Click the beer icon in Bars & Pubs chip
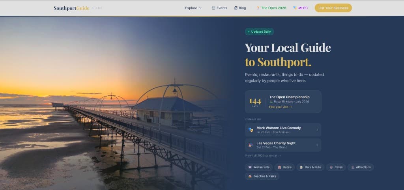 click(x=301, y=168)
